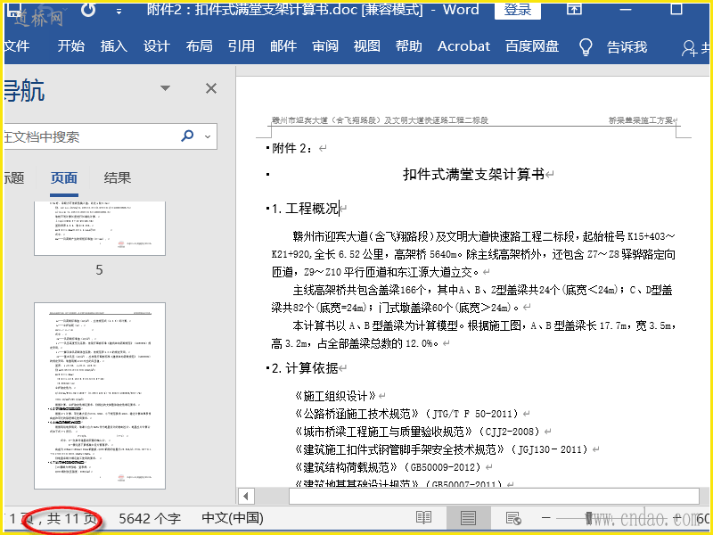Click the page count in status bar

[x=53, y=519]
